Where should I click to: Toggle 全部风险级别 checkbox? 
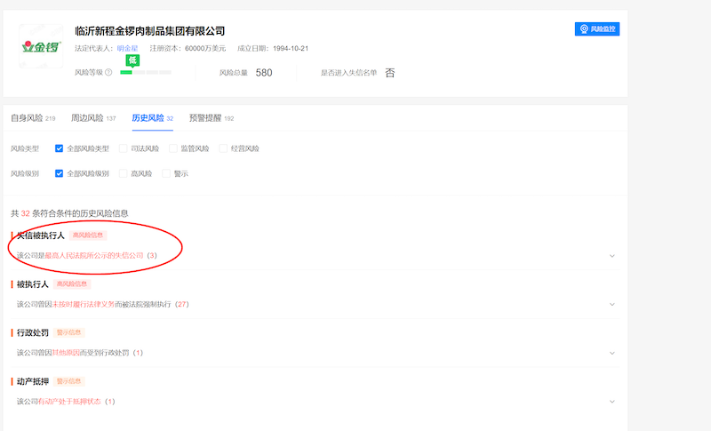pyautogui.click(x=59, y=173)
